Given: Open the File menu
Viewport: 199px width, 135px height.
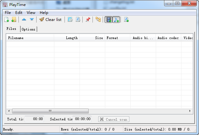Looking at the screenshot, I should [8, 13].
